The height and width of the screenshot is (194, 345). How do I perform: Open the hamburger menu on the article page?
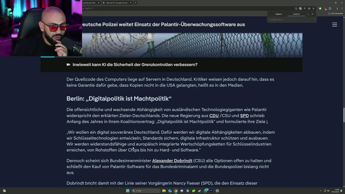pyautogui.click(x=334, y=25)
